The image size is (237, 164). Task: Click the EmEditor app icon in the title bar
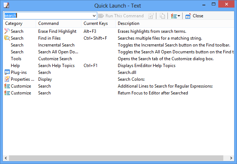coord(6,5)
